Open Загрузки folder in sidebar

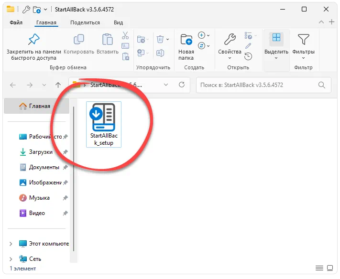pos(44,152)
